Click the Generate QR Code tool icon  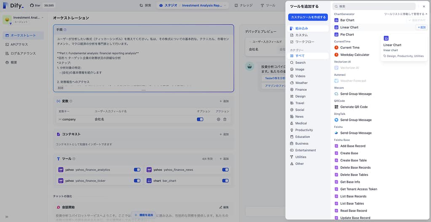(336, 107)
